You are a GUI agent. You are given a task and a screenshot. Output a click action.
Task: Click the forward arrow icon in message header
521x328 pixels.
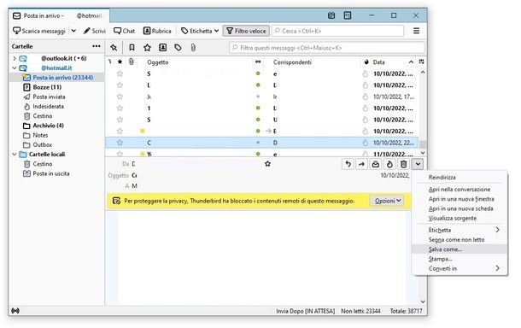pyautogui.click(x=362, y=164)
